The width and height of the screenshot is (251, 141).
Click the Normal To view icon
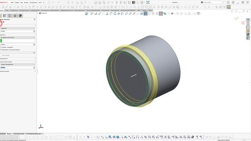[x=107, y=14]
